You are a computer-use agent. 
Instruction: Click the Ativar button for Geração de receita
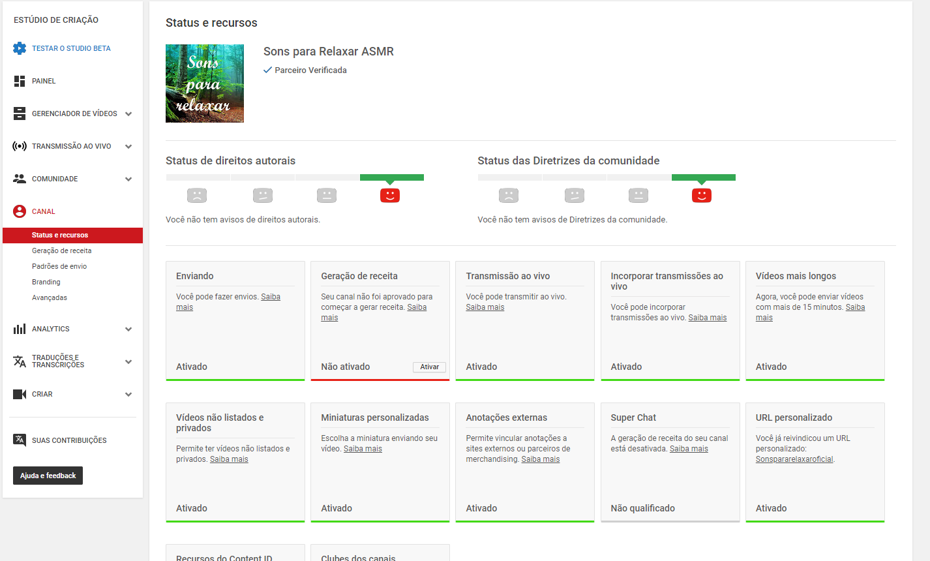tap(429, 367)
